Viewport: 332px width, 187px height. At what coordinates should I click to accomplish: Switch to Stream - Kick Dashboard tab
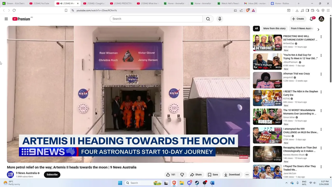pos(14,3)
